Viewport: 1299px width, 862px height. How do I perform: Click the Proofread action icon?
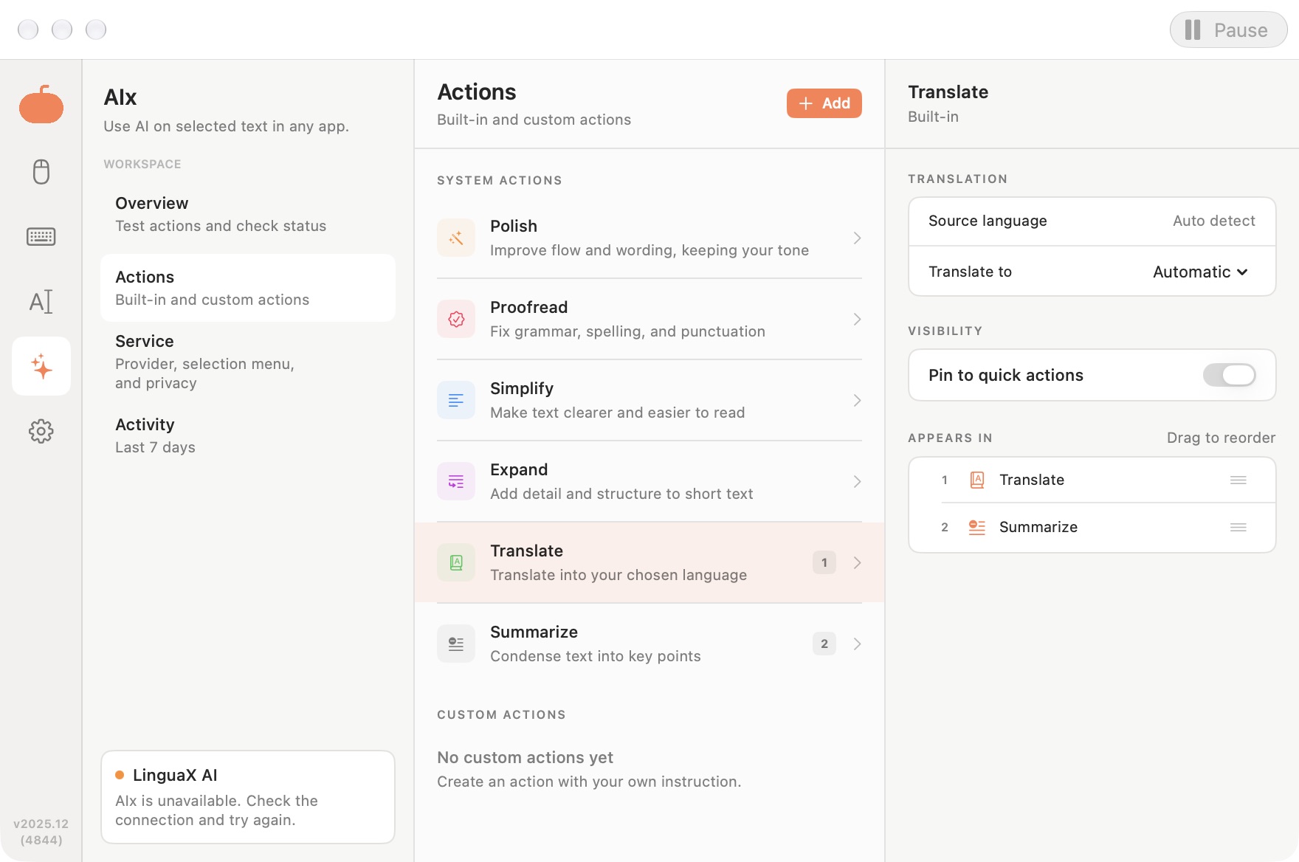(x=456, y=319)
